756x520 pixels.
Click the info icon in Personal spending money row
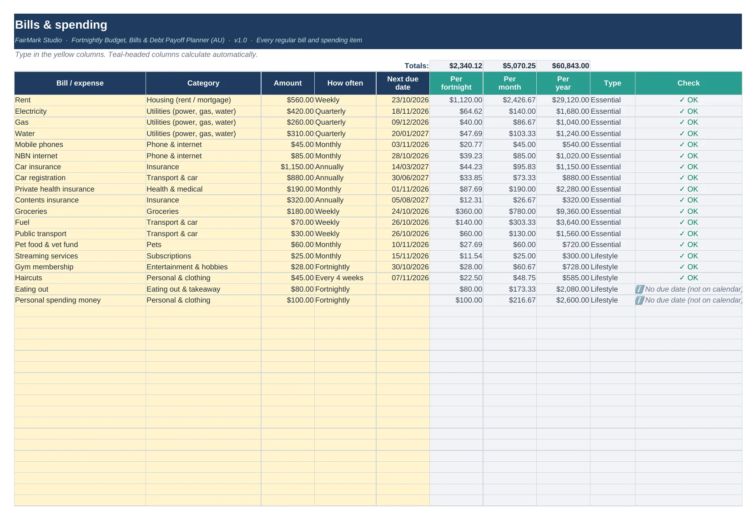click(640, 300)
